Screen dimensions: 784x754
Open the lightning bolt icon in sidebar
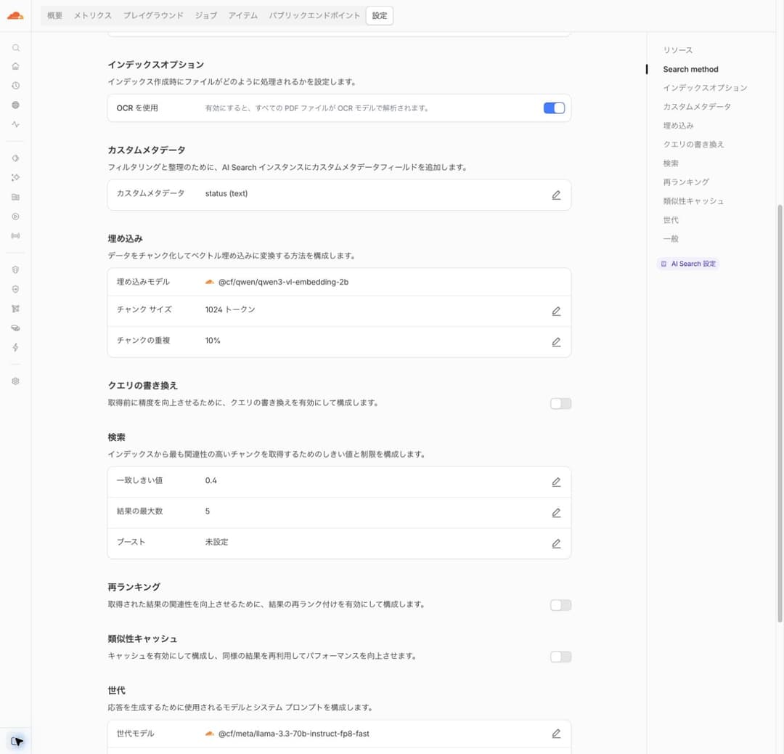click(15, 347)
